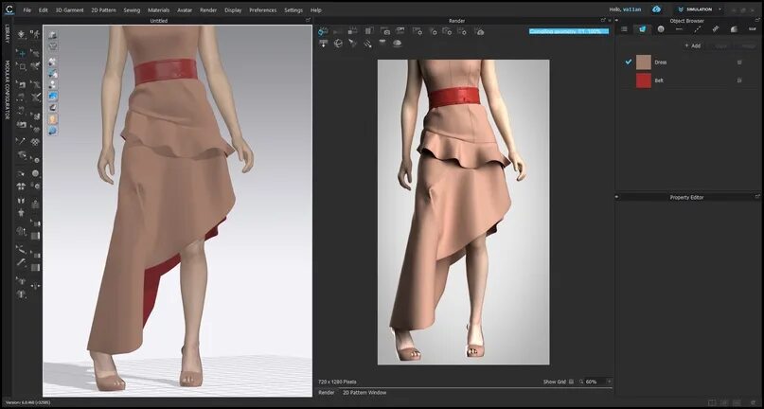Image resolution: width=764 pixels, height=409 pixels.
Task: Toggle the checkmark beside Dress fabric
Action: click(628, 62)
